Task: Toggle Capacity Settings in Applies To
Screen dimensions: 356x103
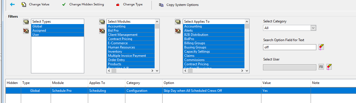Action: [214, 52]
